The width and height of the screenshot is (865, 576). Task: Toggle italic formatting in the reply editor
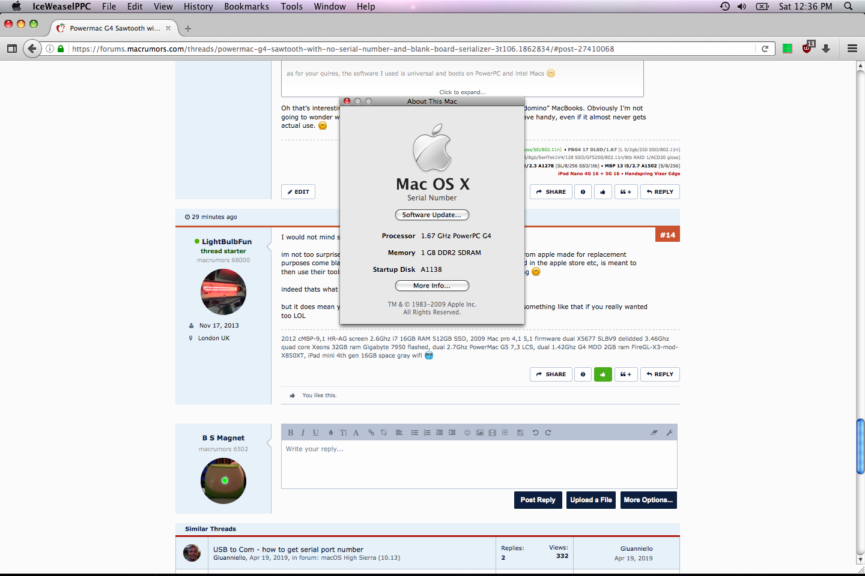pos(303,433)
